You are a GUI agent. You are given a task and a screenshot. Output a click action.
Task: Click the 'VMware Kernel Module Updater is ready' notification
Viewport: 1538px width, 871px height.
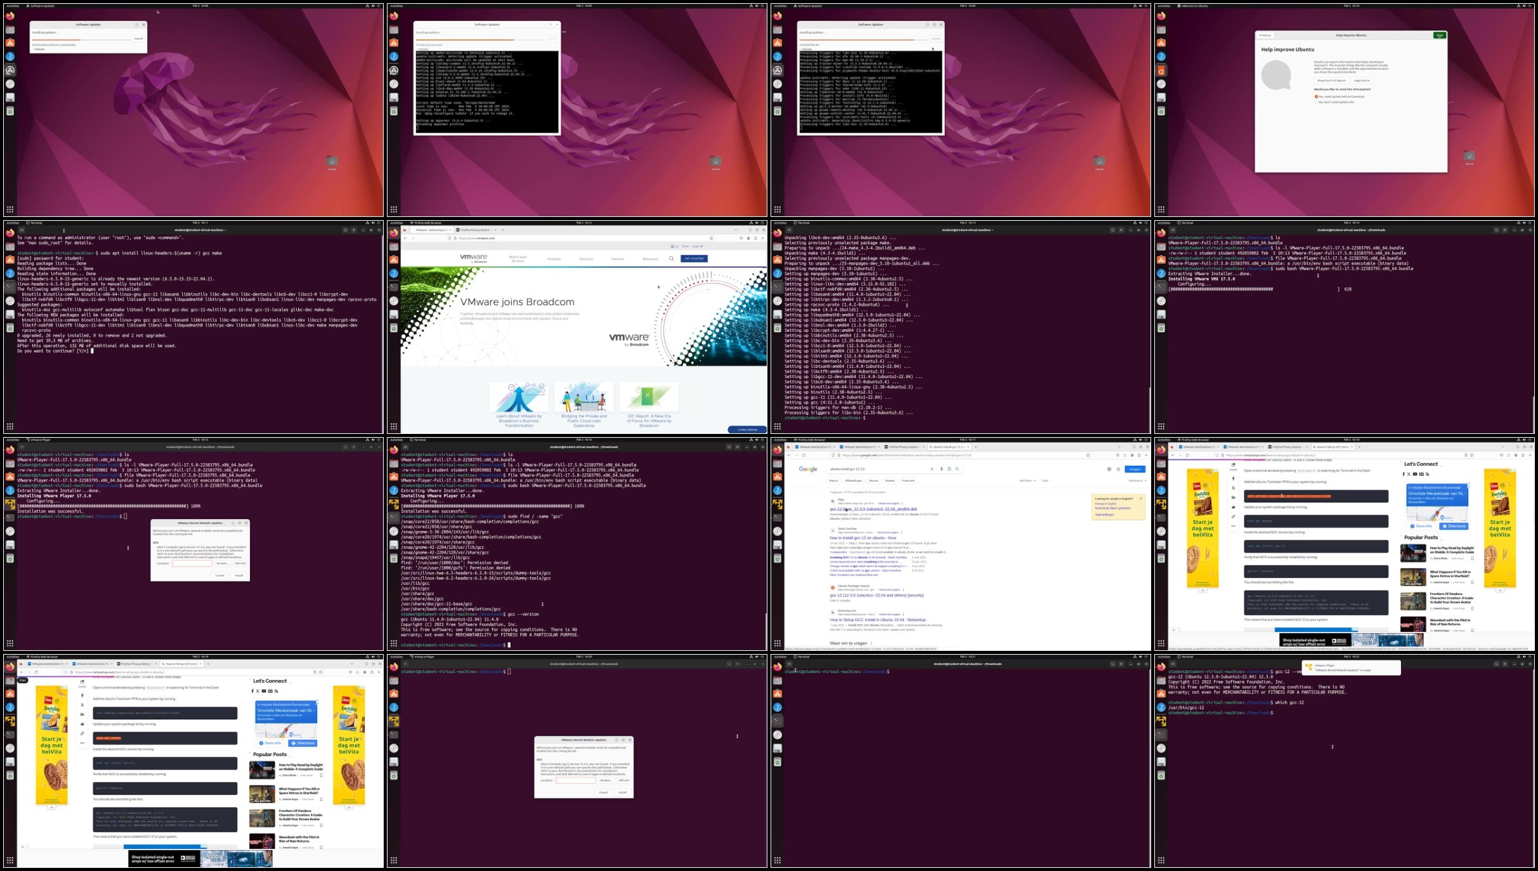1351,667
